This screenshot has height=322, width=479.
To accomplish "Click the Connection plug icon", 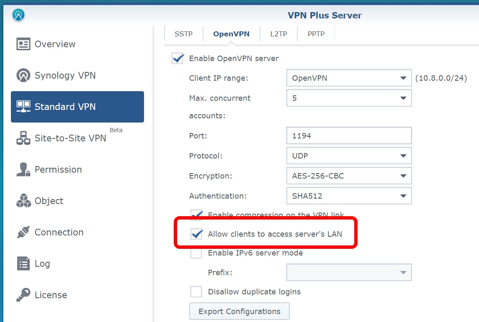I will click(x=23, y=232).
